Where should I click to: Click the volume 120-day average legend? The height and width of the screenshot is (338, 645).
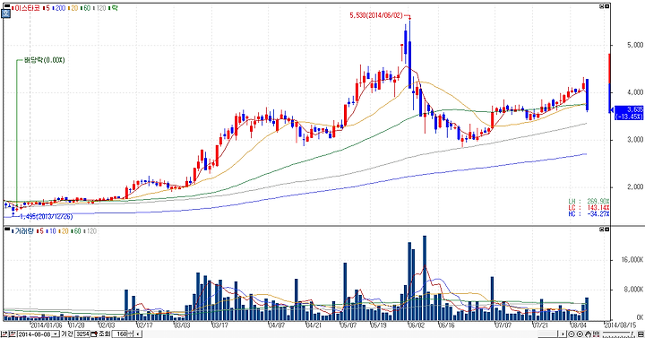(90, 231)
